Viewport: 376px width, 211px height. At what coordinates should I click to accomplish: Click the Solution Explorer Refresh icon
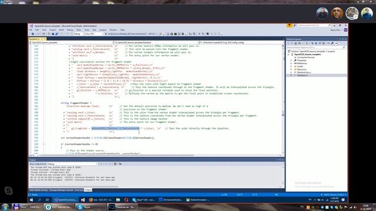(316, 43)
